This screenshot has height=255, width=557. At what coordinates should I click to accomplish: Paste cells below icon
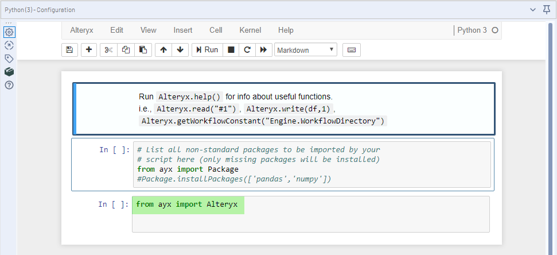[x=143, y=50]
